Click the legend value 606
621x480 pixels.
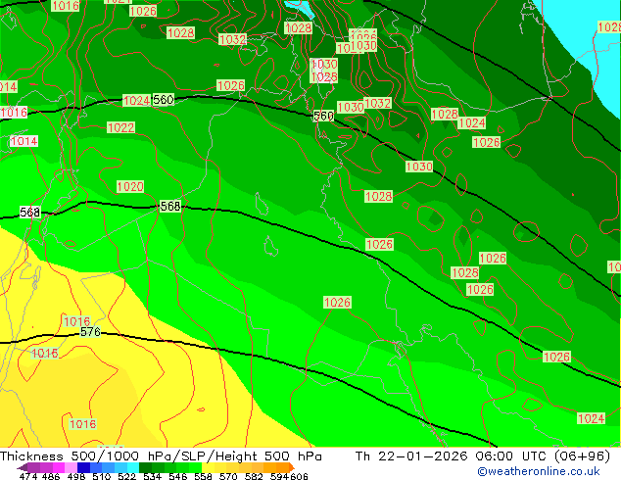tap(299, 476)
